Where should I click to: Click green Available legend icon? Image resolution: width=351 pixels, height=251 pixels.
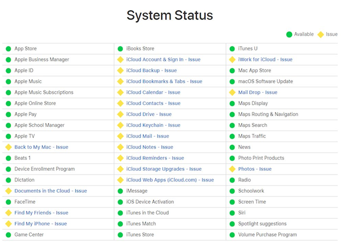coord(289,34)
